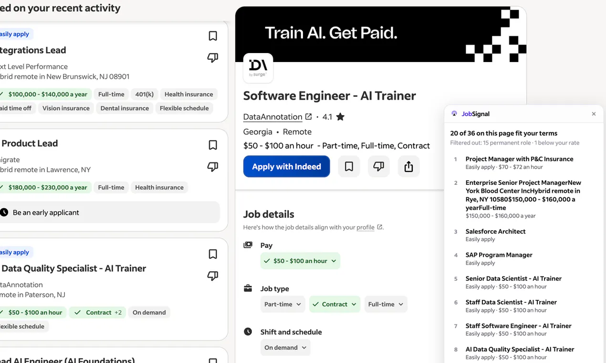Image resolution: width=606 pixels, height=363 pixels.
Task: Open the $50 - $100 an hour pay dropdown
Action: [x=300, y=261]
